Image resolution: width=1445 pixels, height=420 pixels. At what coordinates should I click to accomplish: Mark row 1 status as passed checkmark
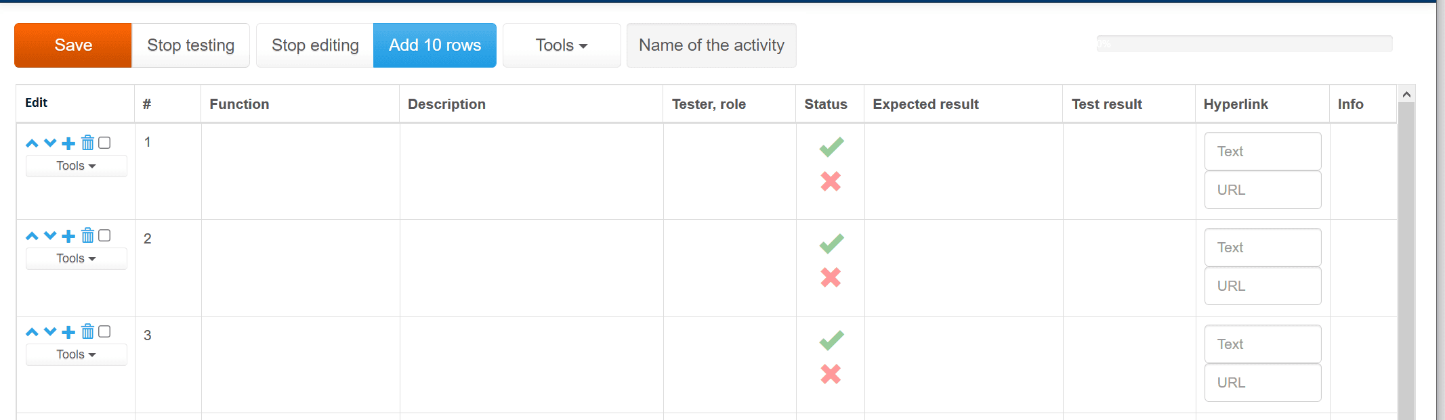coord(831,147)
